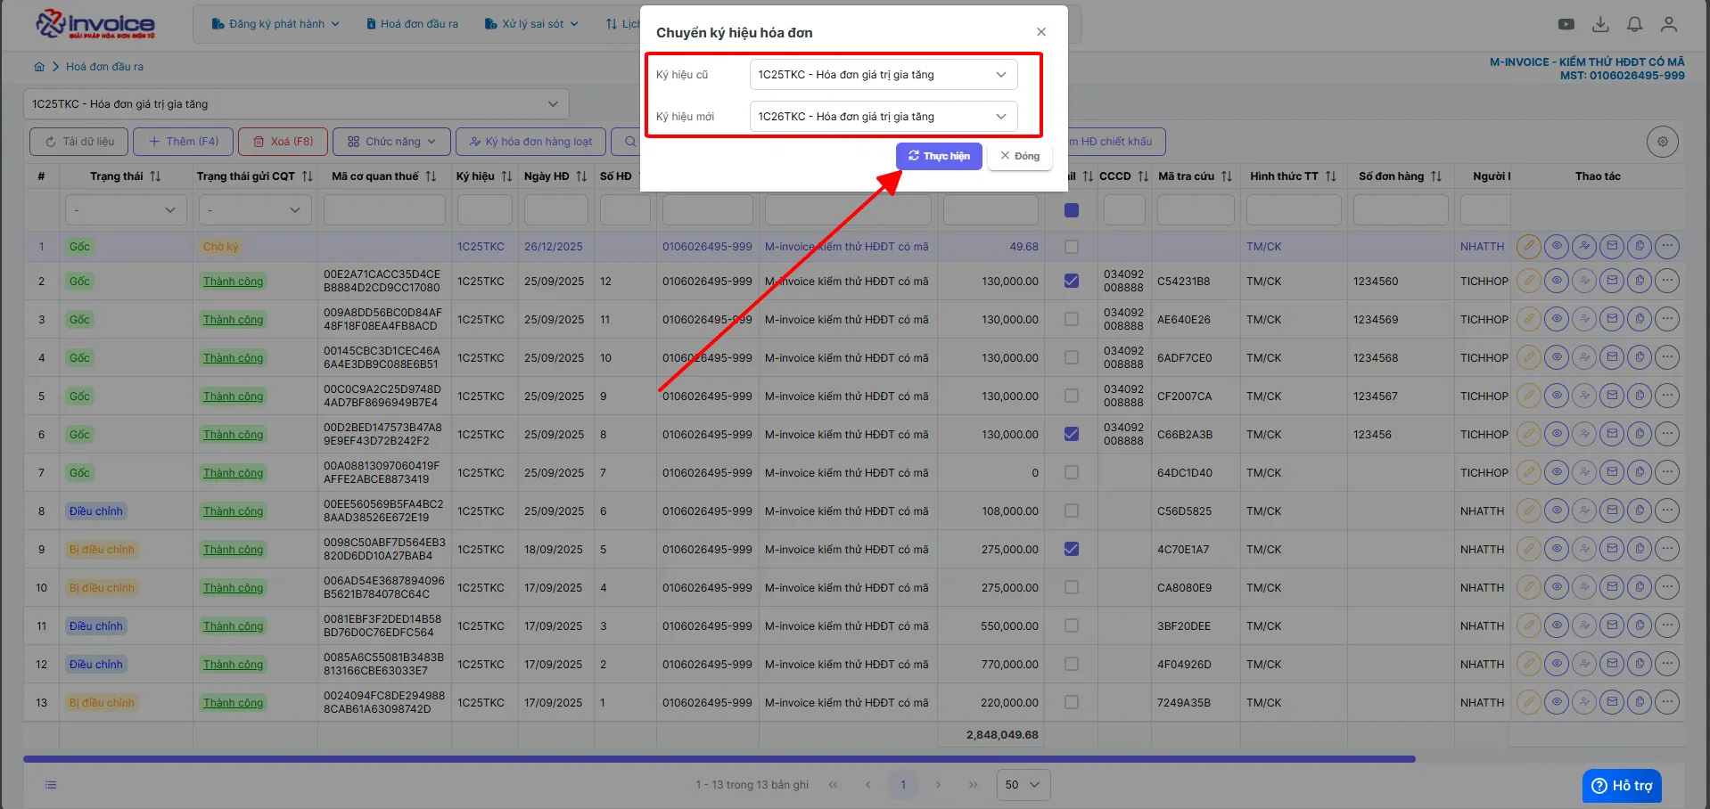
Task: Toggle the header filter checkbox
Action: pyautogui.click(x=1072, y=210)
